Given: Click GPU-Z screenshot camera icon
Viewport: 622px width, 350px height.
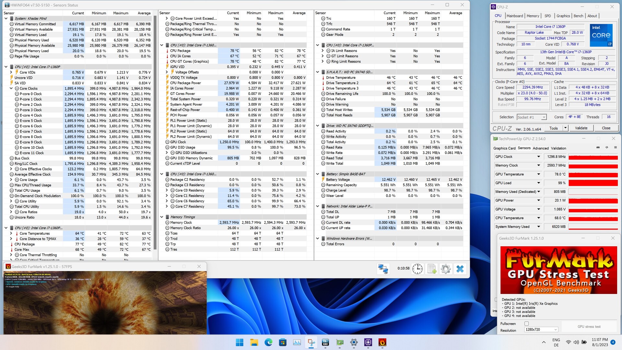Looking at the screenshot, I should tap(598, 147).
